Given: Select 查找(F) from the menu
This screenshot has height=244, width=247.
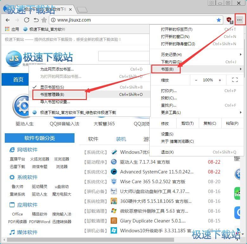Looking at the screenshot, I should click(197, 105).
